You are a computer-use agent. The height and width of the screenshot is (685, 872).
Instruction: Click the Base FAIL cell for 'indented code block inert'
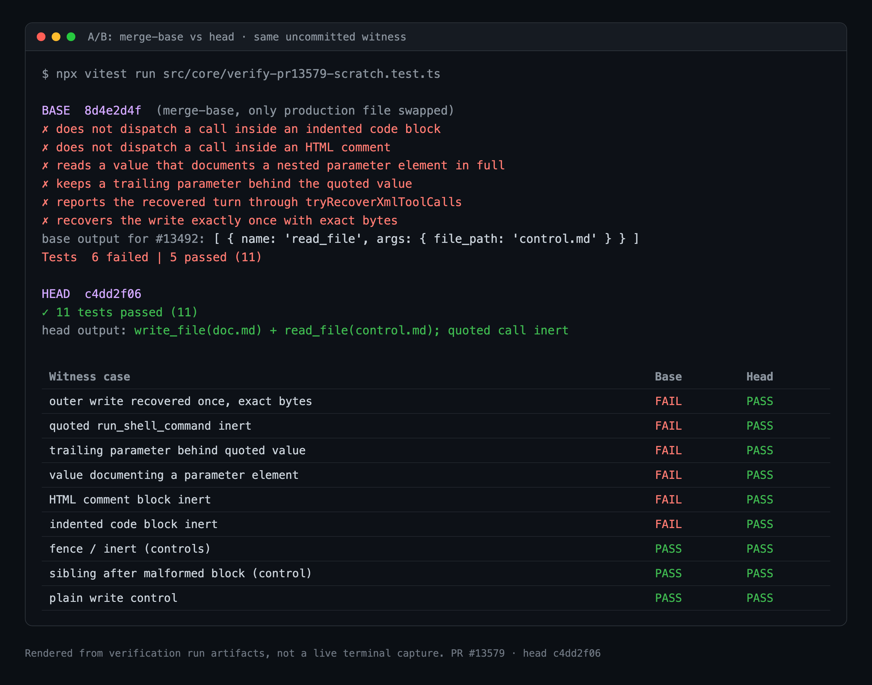[x=668, y=524]
